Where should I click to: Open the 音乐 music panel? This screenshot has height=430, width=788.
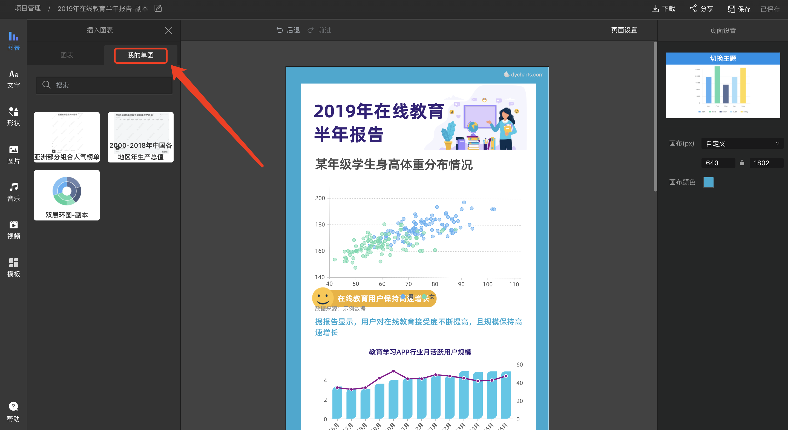(x=13, y=192)
